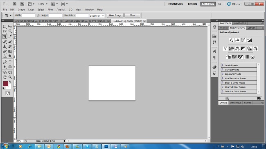Open the Filter menu
This screenshot has width=266, height=149.
[x=50, y=10]
